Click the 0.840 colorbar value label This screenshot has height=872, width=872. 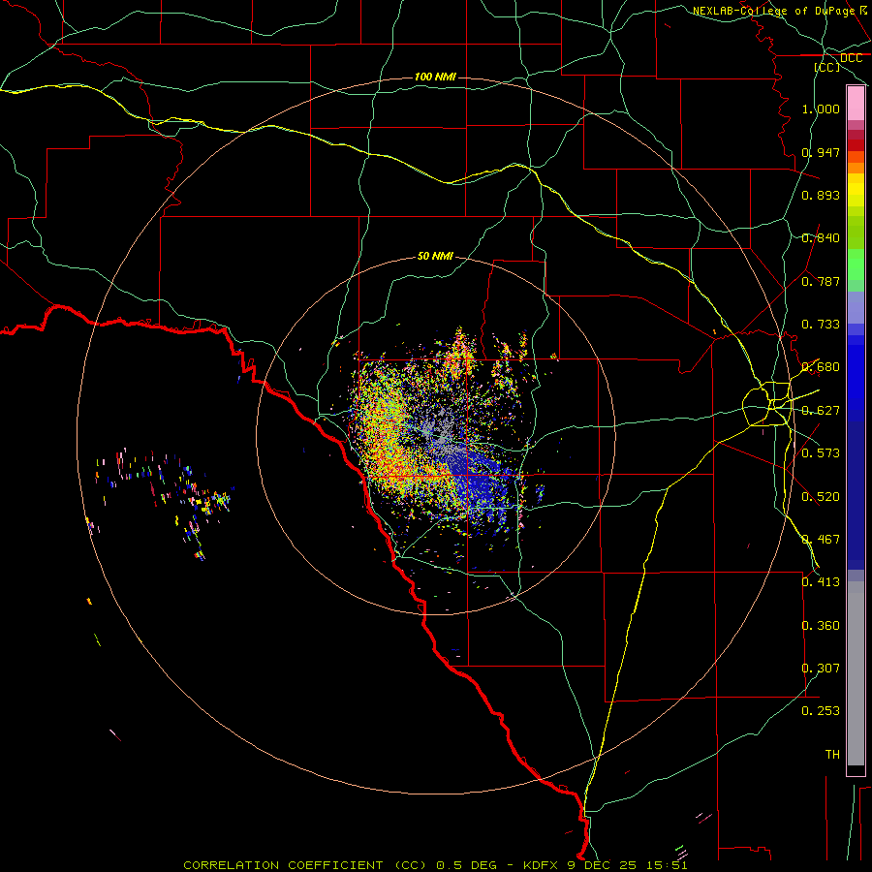[x=821, y=238]
